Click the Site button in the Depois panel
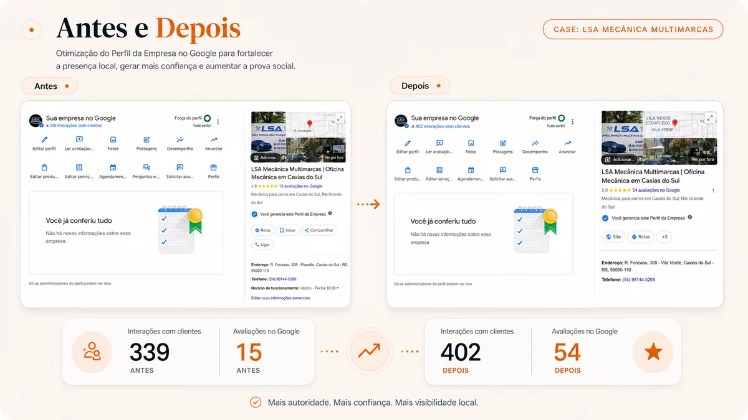748x420 pixels. [x=613, y=236]
